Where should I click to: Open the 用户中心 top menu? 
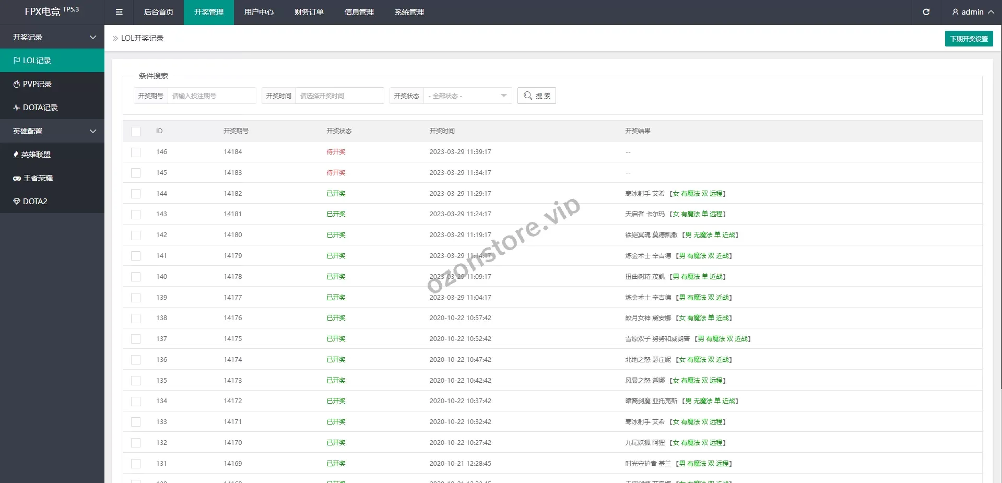coord(258,12)
